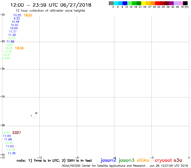The image size is (191, 168).
Task: Click the s3a satellite legend label
Action: 178,160
